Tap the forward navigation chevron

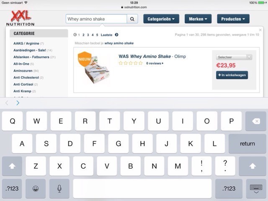coord(18,103)
